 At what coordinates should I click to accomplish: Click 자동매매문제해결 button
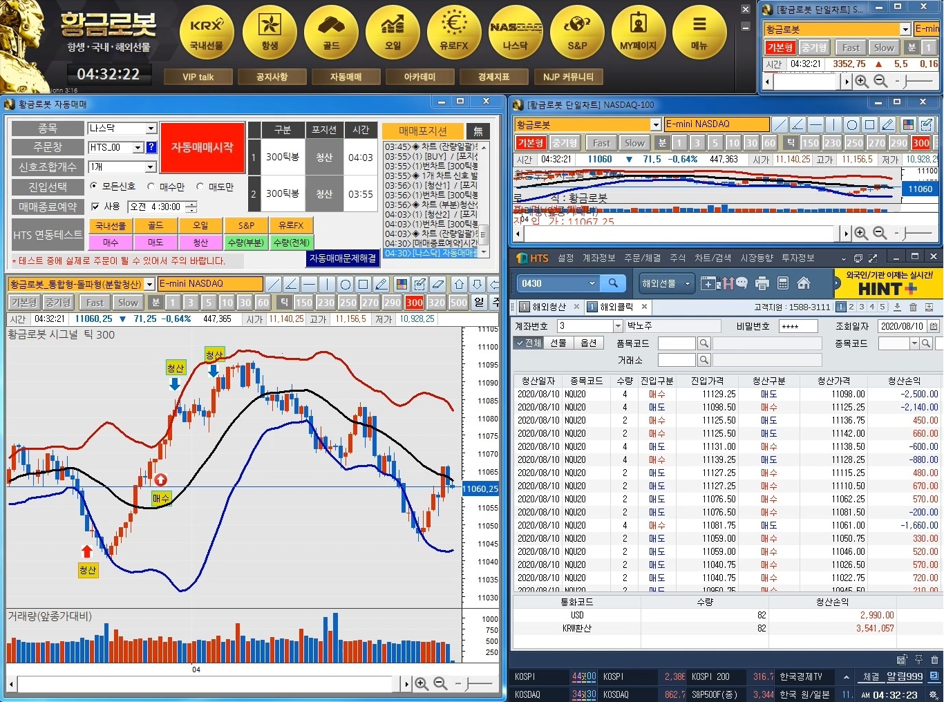click(x=343, y=258)
